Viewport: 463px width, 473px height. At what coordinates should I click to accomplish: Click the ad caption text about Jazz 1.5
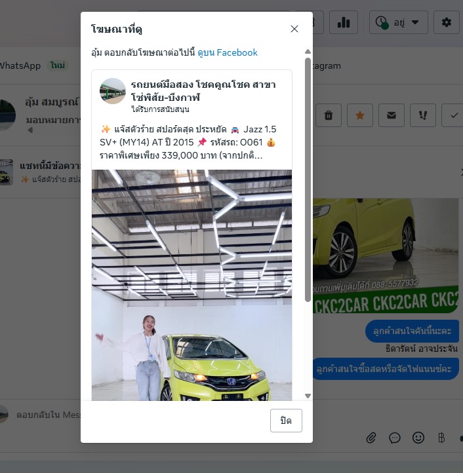(x=188, y=142)
